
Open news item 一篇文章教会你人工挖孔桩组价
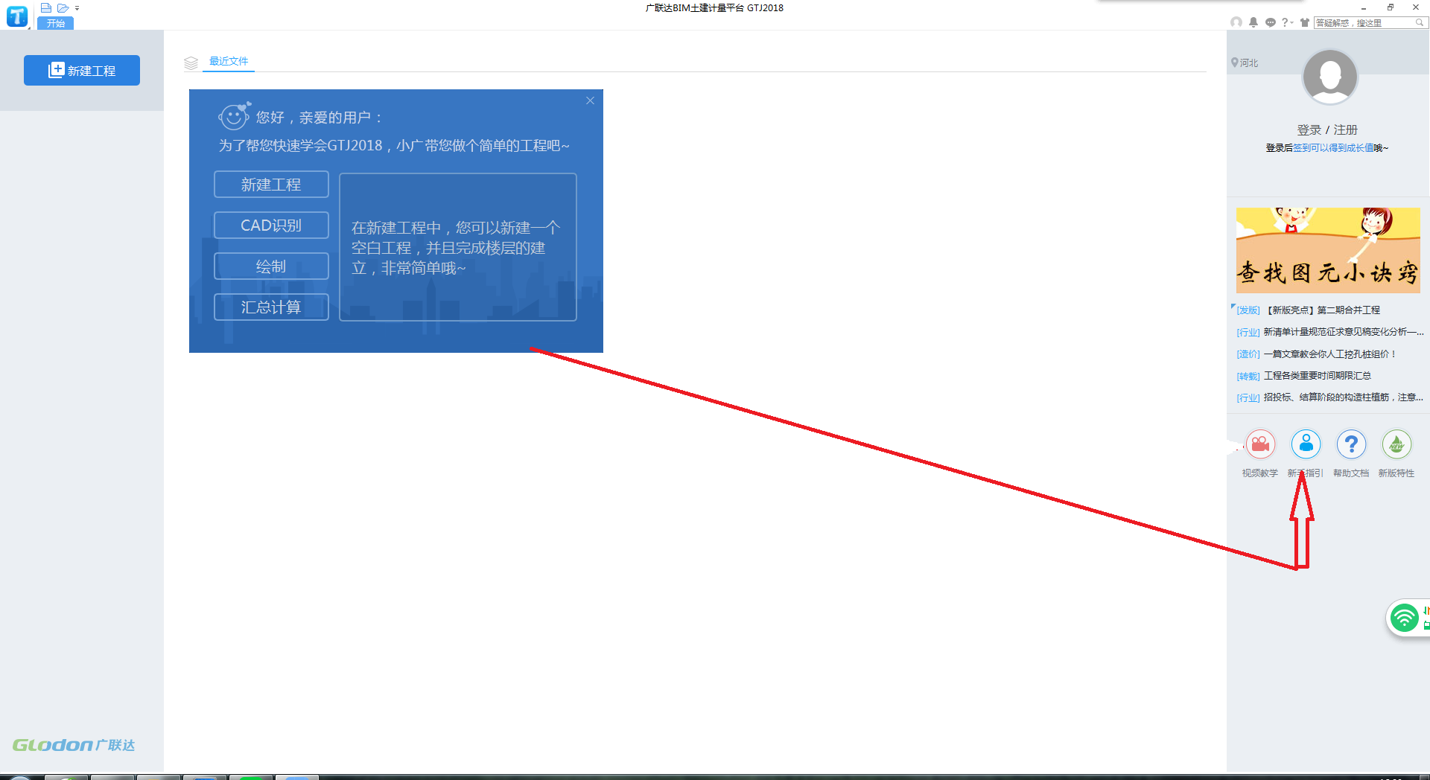point(1330,354)
